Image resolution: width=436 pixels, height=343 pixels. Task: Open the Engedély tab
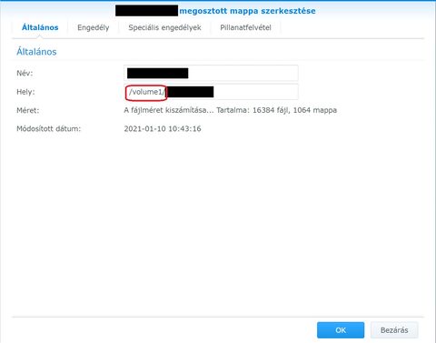94,27
